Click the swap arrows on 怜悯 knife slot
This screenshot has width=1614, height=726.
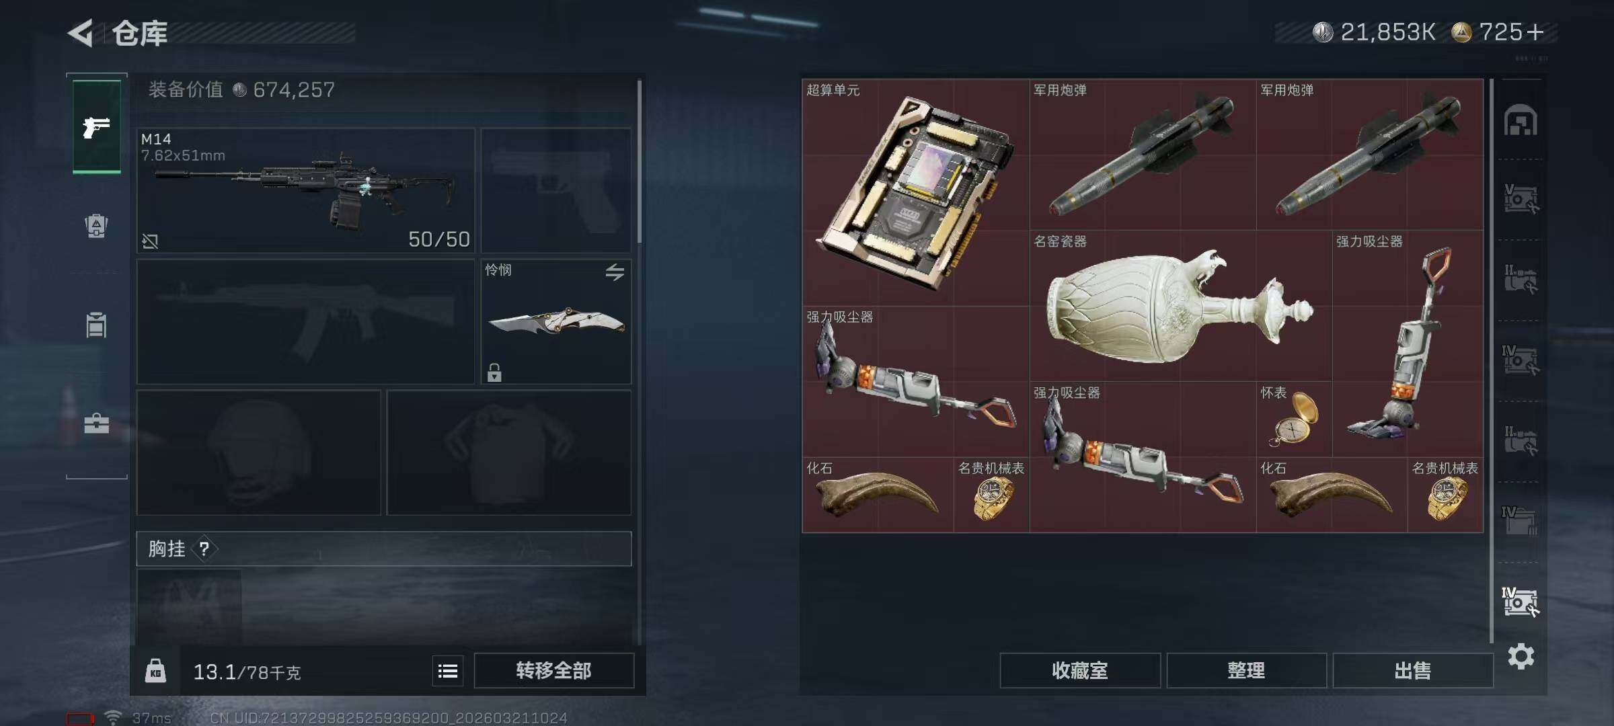(615, 272)
